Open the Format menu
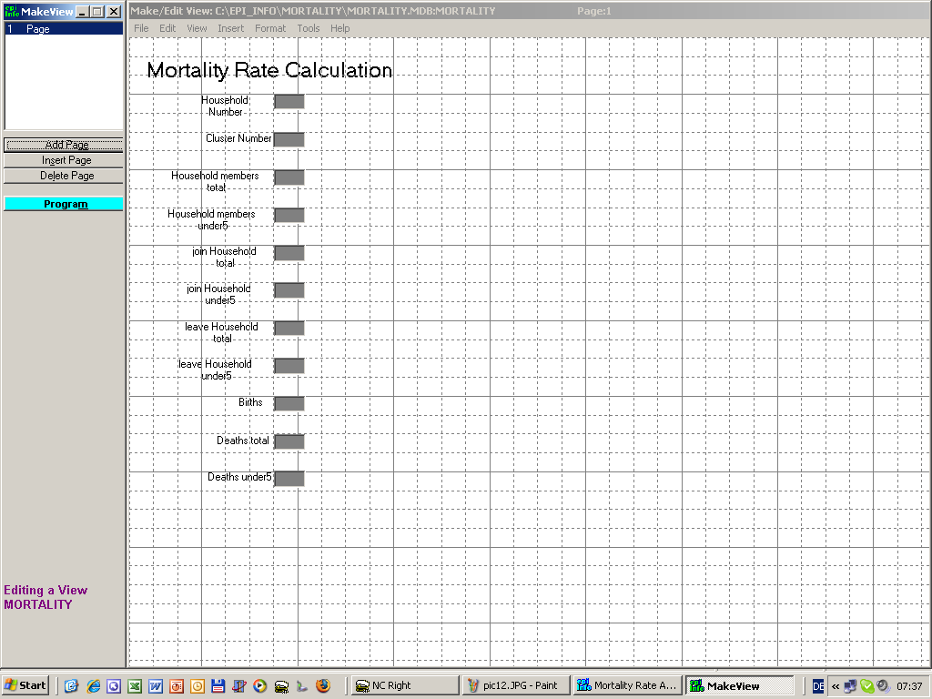The width and height of the screenshot is (932, 699). [x=270, y=28]
